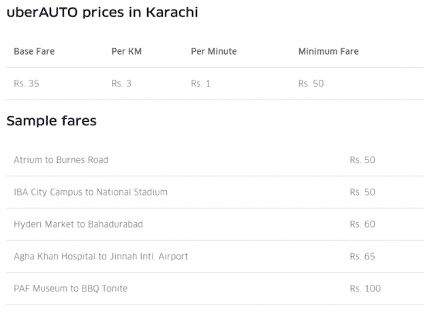Select the Per KM column header

tap(127, 51)
